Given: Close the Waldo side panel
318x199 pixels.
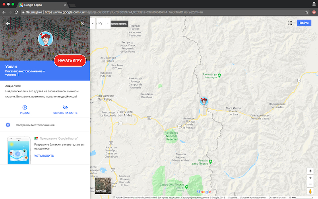Looking at the screenshot, I should coord(82,23).
